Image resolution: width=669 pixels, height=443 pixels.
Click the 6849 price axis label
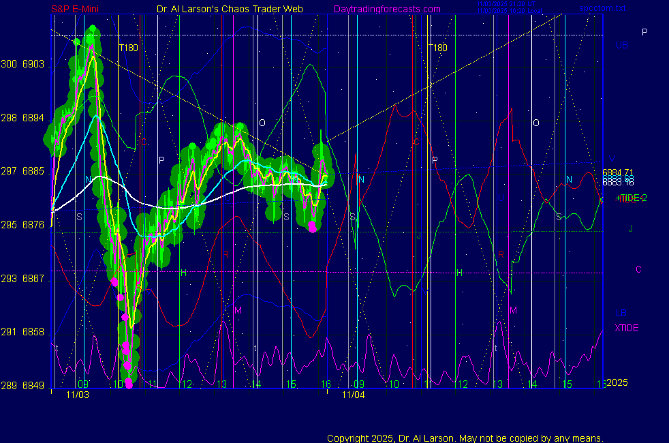(x=34, y=386)
